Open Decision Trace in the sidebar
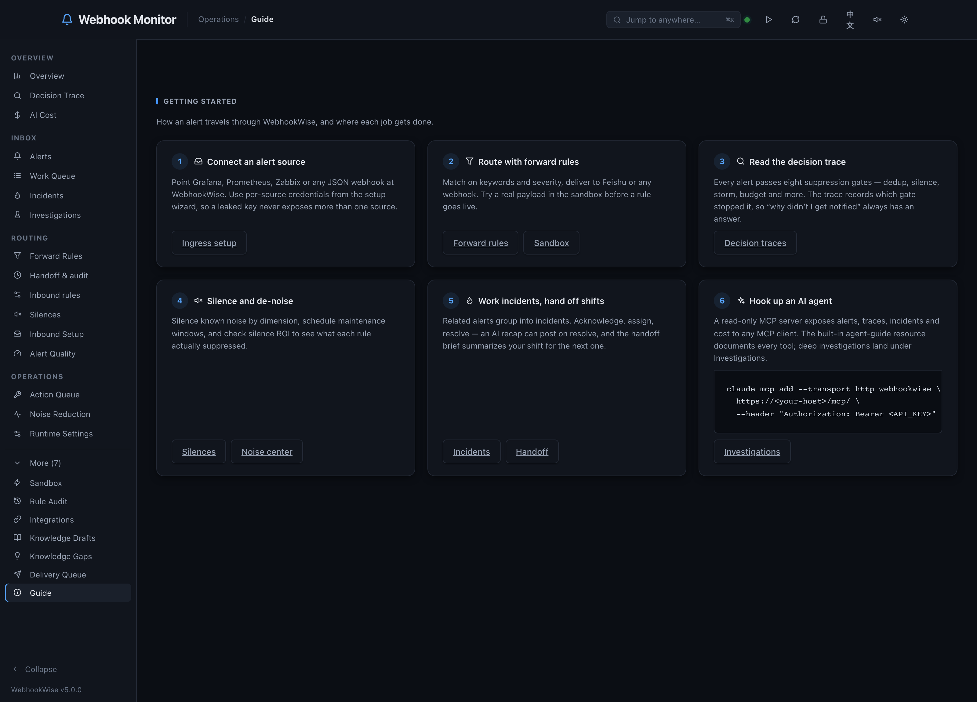The width and height of the screenshot is (977, 702). coord(68,96)
